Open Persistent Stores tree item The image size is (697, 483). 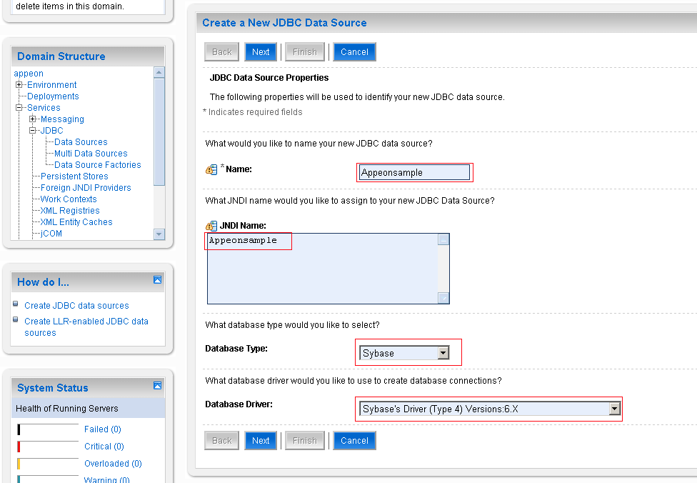[x=74, y=176]
